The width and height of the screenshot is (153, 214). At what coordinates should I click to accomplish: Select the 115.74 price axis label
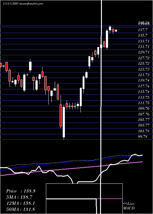144,92
